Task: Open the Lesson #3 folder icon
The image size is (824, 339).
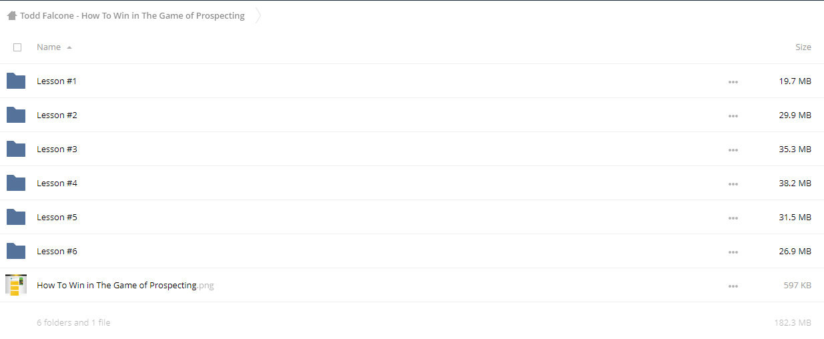Action: (x=16, y=149)
